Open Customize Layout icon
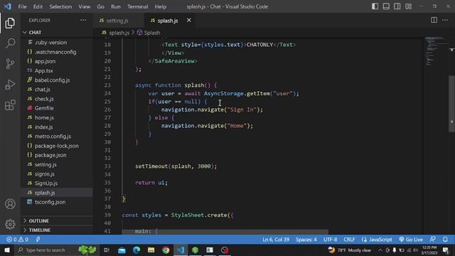The width and height of the screenshot is (455, 256). 408,6
